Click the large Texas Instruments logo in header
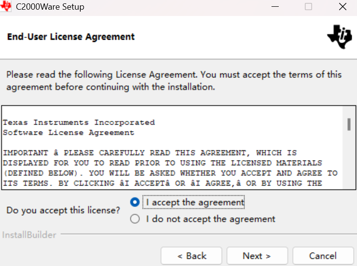 [340, 37]
